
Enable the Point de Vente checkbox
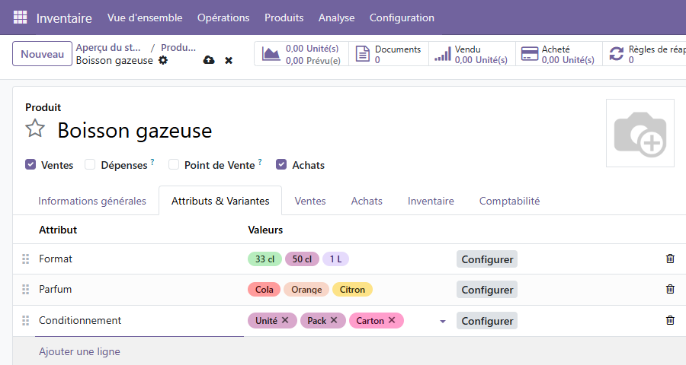tap(174, 164)
